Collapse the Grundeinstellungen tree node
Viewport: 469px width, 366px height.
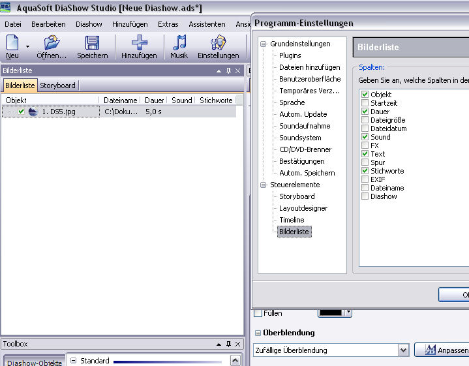(x=264, y=44)
